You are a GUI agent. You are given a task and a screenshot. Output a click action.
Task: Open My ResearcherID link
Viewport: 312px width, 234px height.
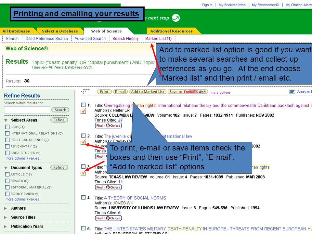[x=266, y=5]
